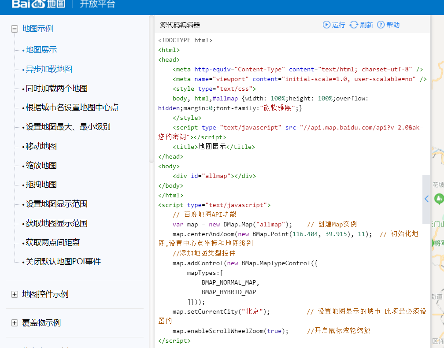The height and width of the screenshot is (348, 444).
Task: Click the 运行 play icon
Action: tap(326, 25)
